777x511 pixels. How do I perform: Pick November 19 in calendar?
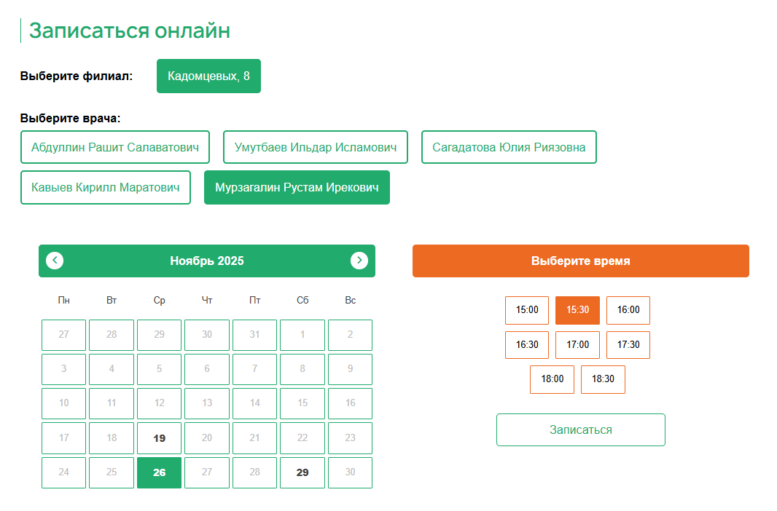click(159, 438)
